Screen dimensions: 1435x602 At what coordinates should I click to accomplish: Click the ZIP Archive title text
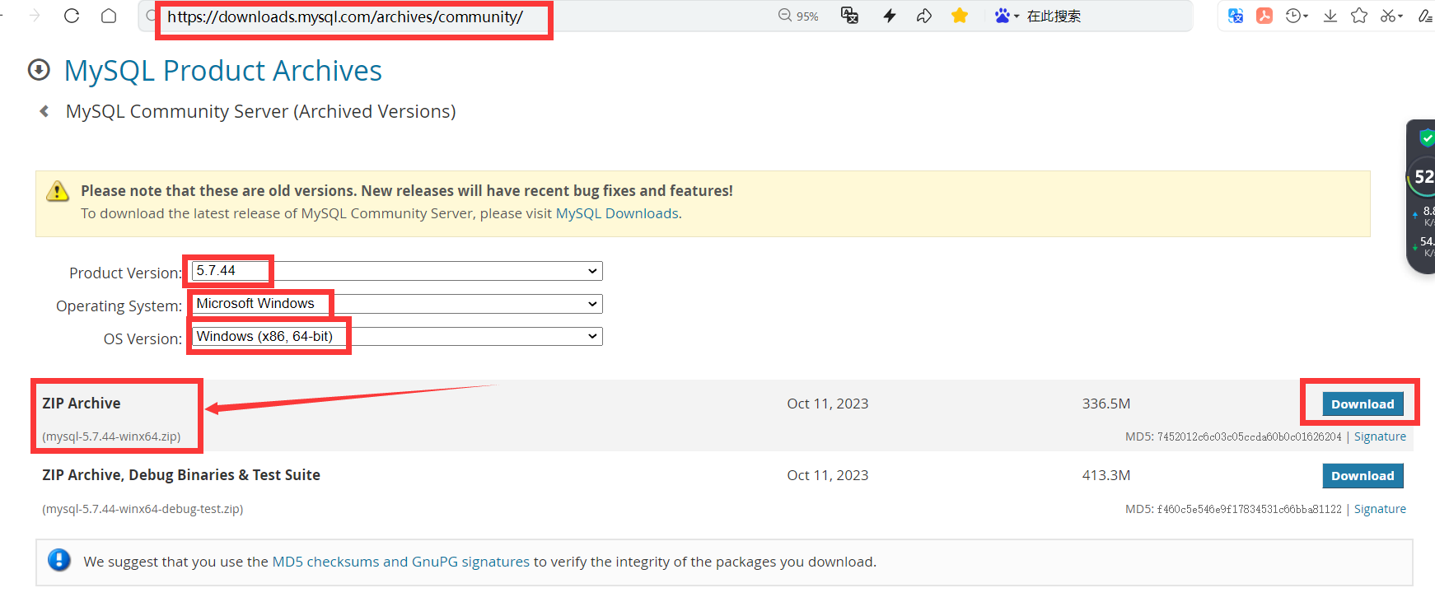tap(82, 403)
